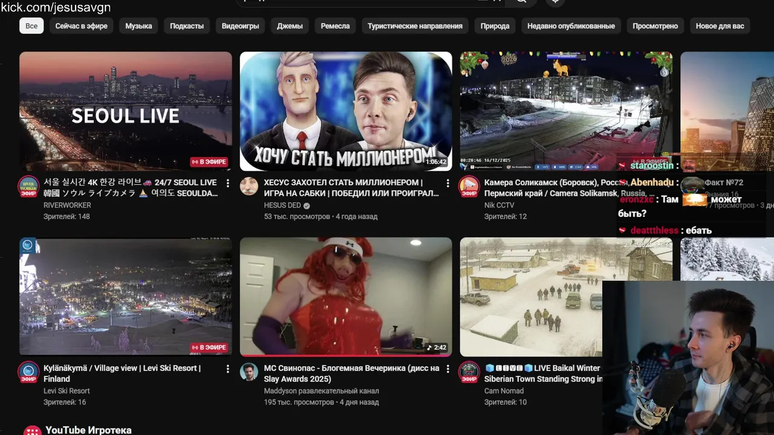774x435 pixels.
Task: Click the 2:42 Shorts duration badge
Action: pos(436,347)
